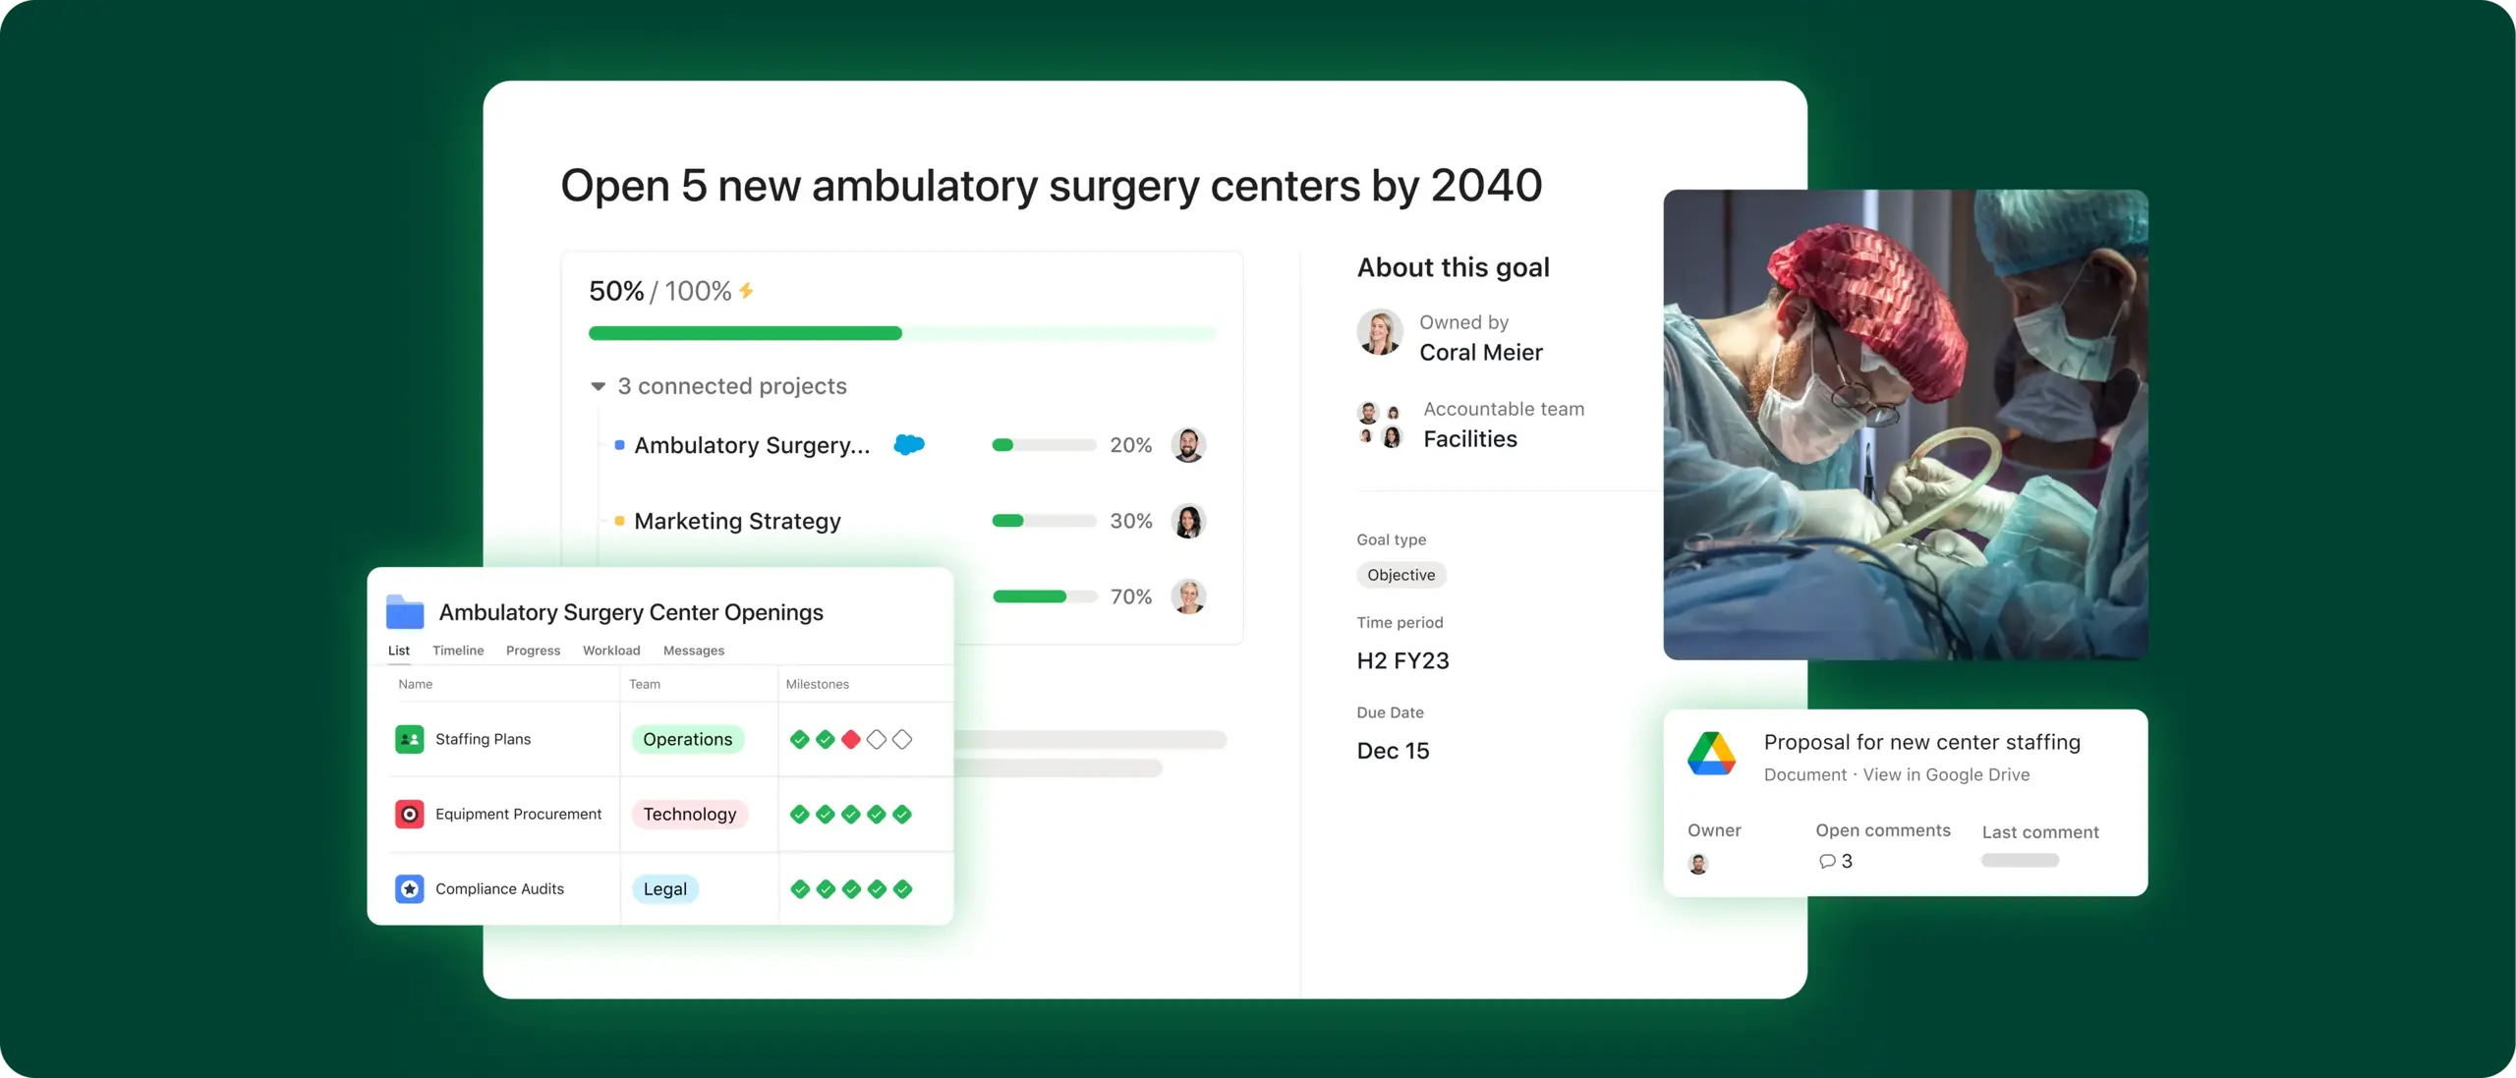Drag the 50% progress bar slider

coord(900,332)
